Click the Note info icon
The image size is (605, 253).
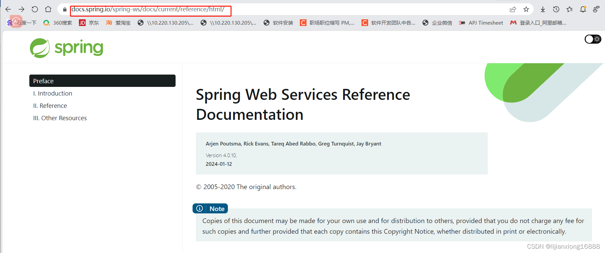point(200,208)
